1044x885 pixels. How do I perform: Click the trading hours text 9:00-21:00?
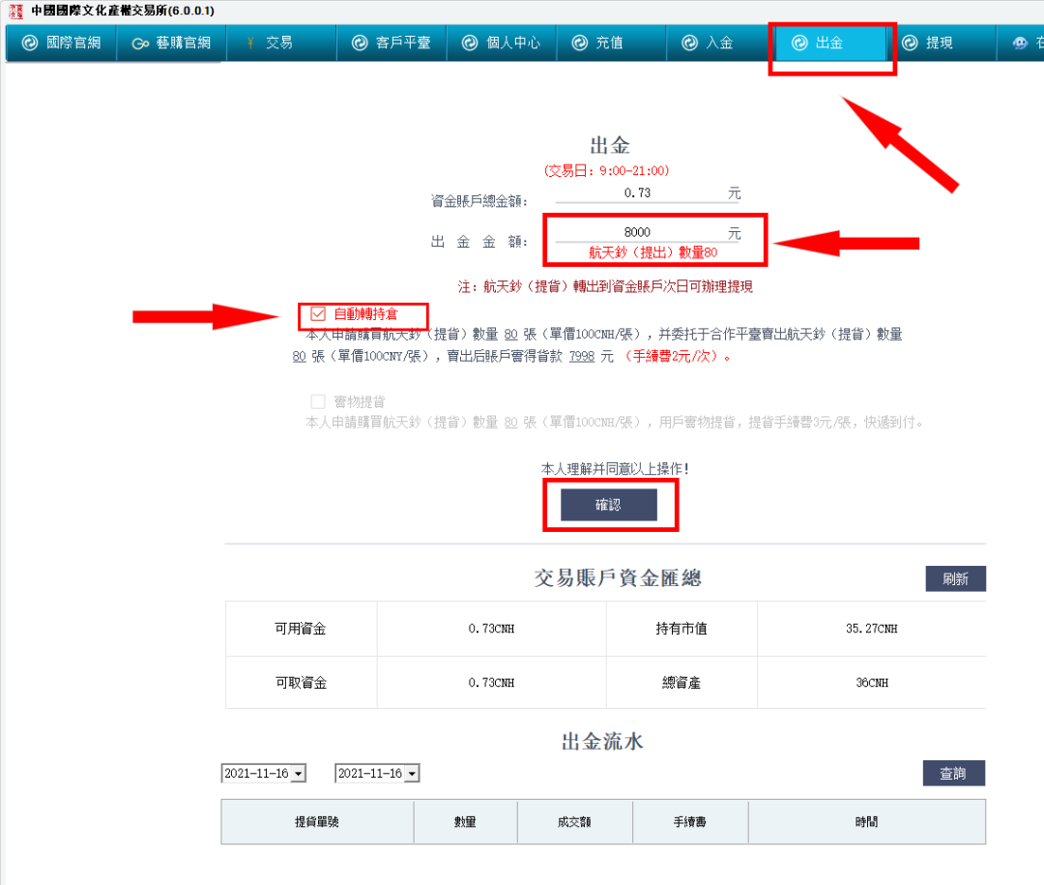(x=632, y=170)
